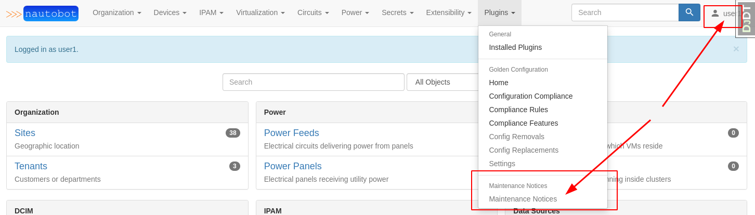Image resolution: width=755 pixels, height=215 pixels.
Task: Open the Organization dropdown menu
Action: coord(116,12)
